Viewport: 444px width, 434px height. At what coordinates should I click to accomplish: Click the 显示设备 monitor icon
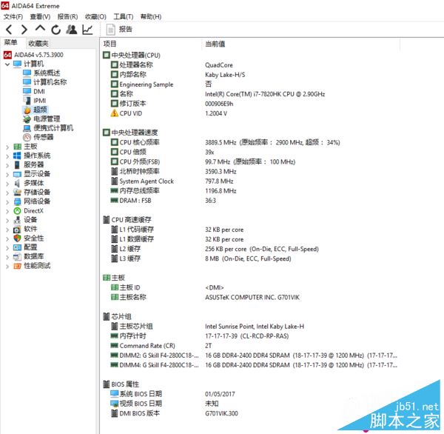[17, 174]
